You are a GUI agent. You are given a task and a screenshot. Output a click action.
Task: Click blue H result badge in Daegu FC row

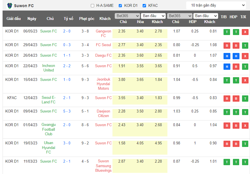pyautogui.click(x=227, y=56)
